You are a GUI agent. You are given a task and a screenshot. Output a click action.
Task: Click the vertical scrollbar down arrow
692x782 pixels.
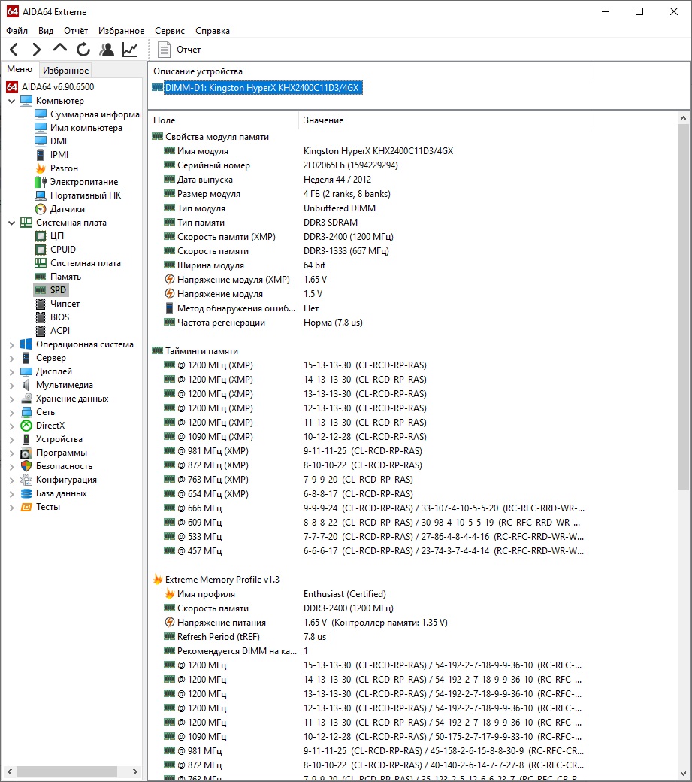(x=683, y=774)
